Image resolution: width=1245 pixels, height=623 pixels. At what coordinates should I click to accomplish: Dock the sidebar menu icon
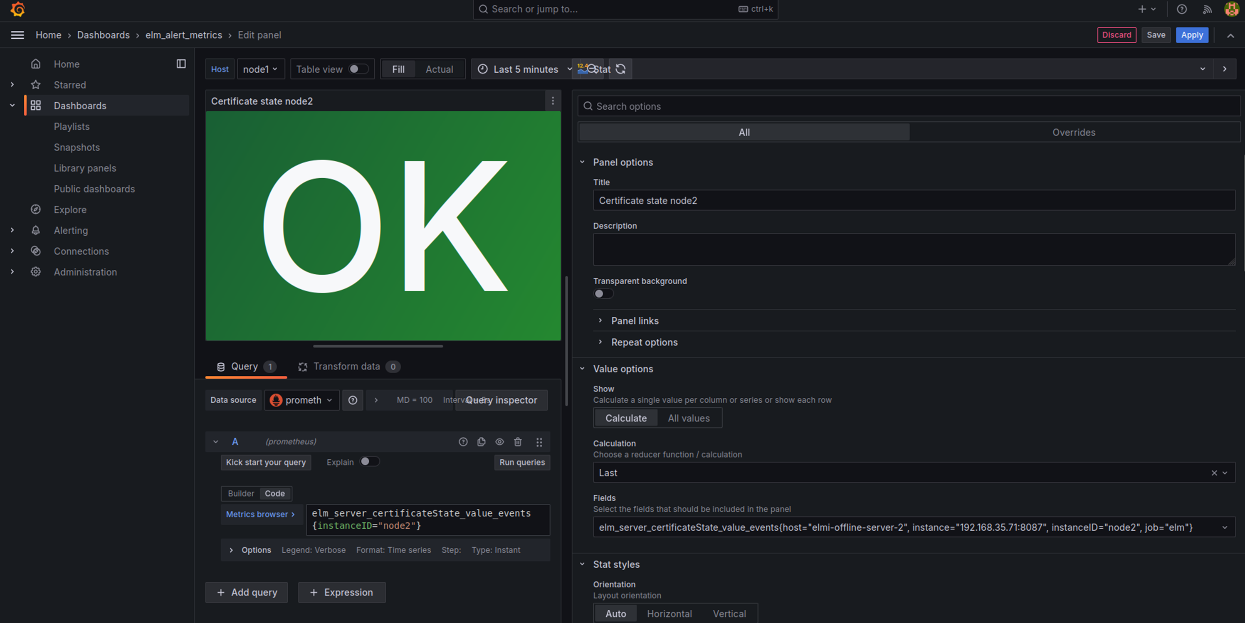coord(181,64)
